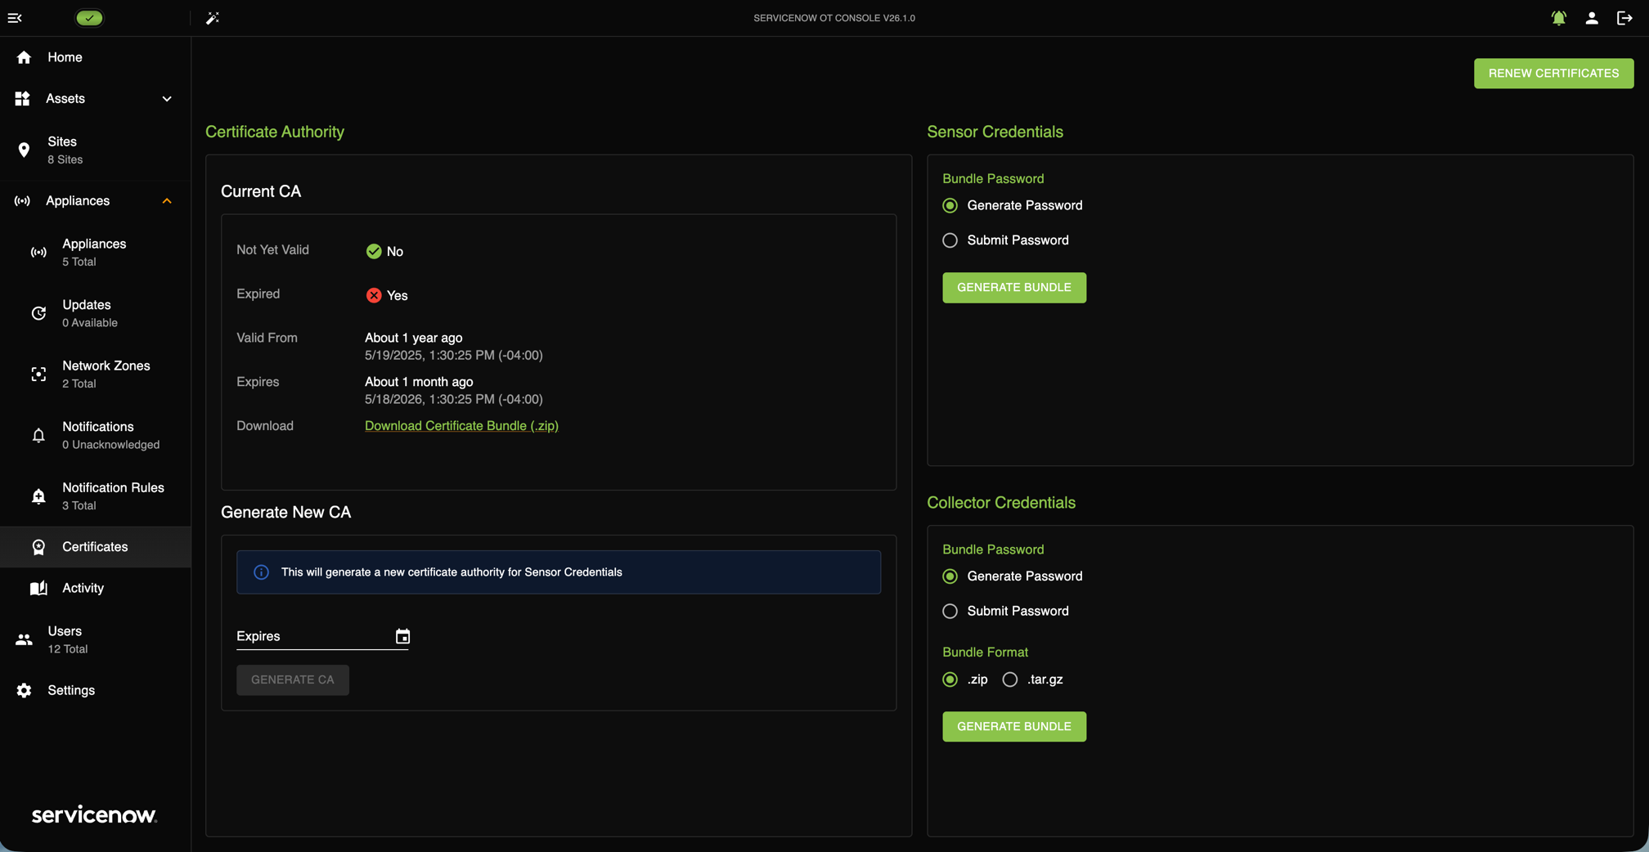Image resolution: width=1649 pixels, height=852 pixels.
Task: Download Certificate Bundle (.zip) link
Action: [461, 426]
